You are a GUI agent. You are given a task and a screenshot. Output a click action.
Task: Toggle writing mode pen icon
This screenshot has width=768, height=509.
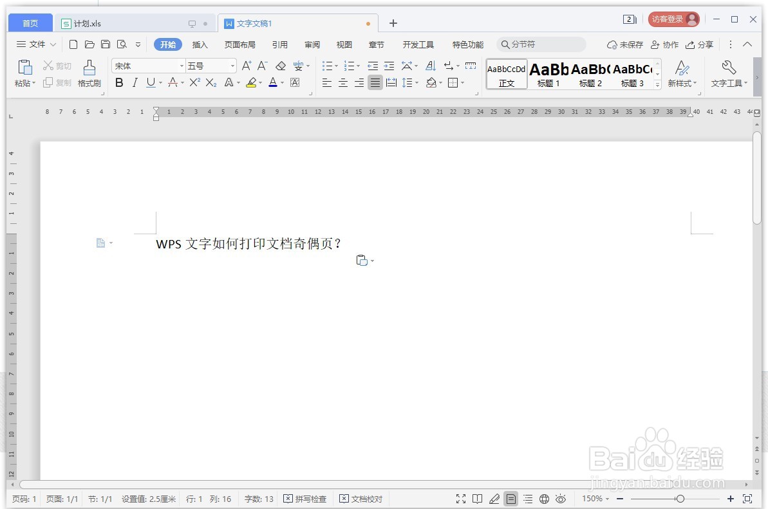[494, 499]
